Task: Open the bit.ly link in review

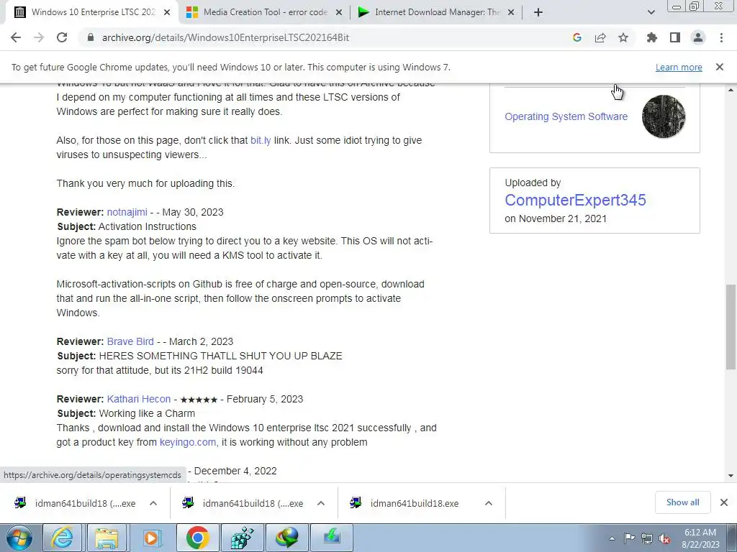Action: pos(261,140)
